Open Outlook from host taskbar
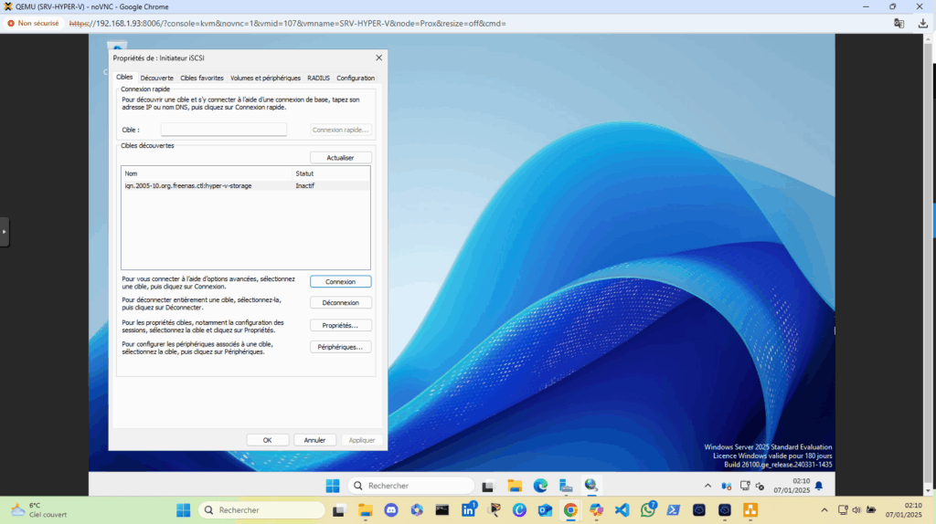The width and height of the screenshot is (936, 524). [545, 510]
